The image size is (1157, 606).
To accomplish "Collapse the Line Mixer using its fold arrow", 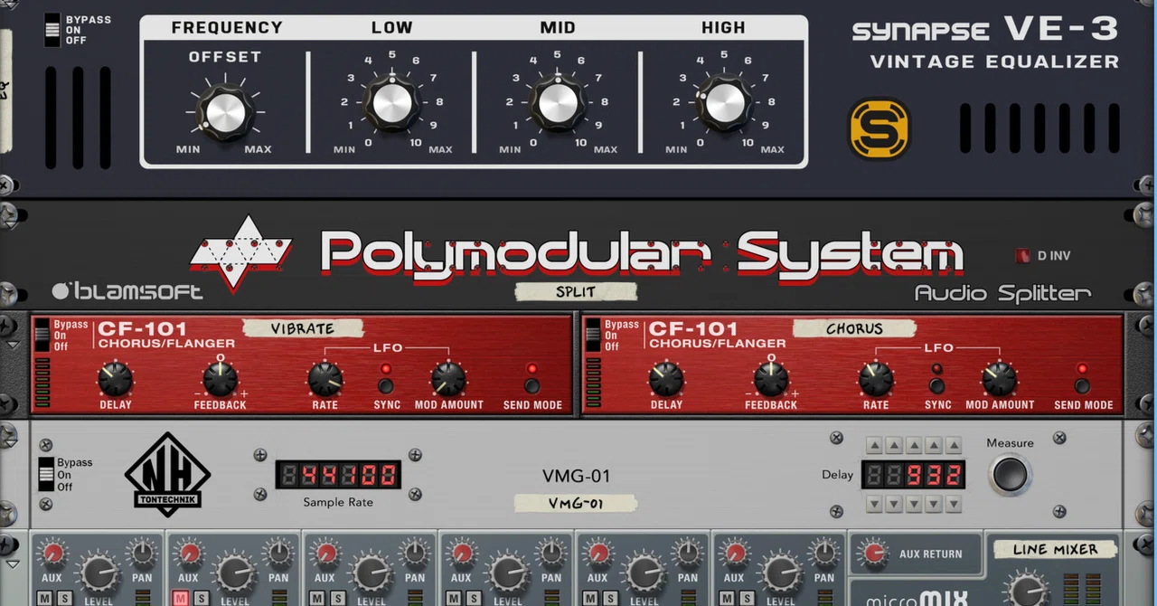I will point(13,564).
